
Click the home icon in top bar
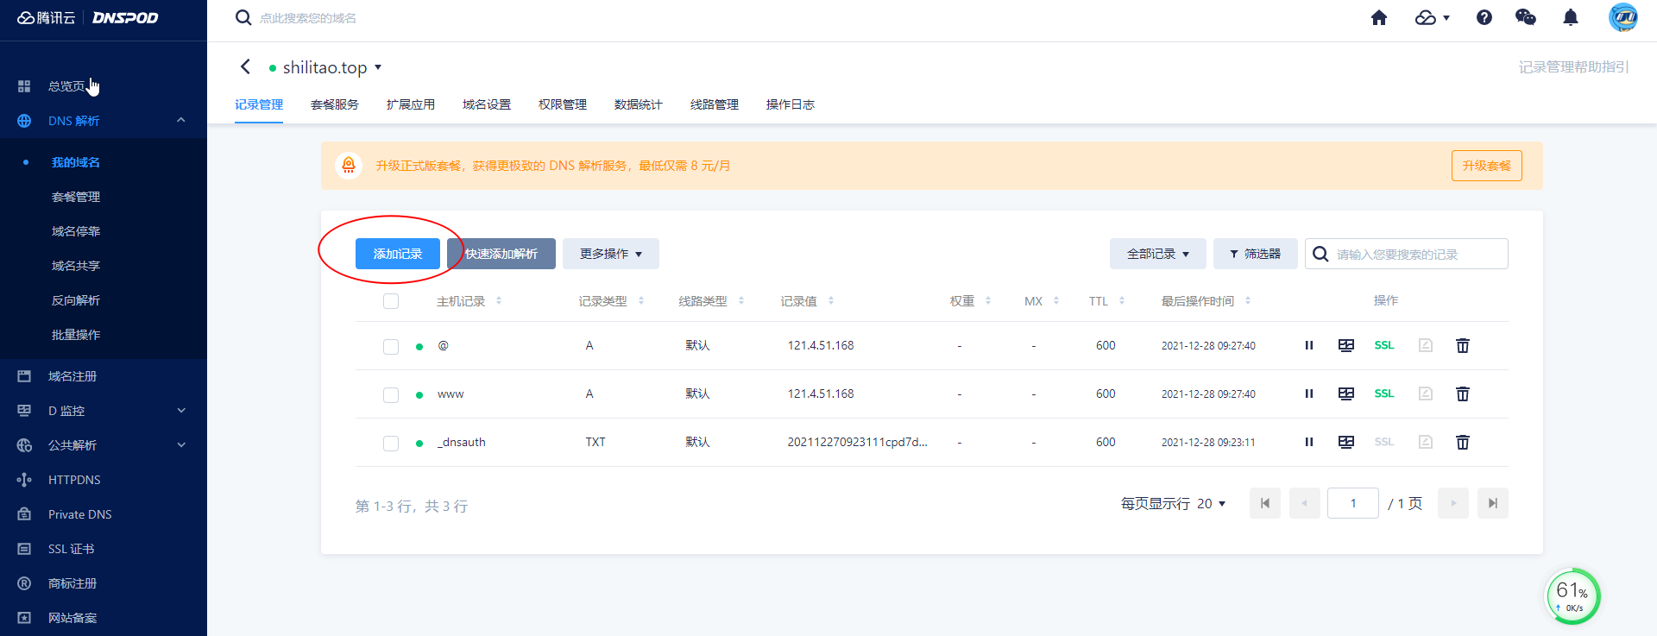pyautogui.click(x=1379, y=18)
